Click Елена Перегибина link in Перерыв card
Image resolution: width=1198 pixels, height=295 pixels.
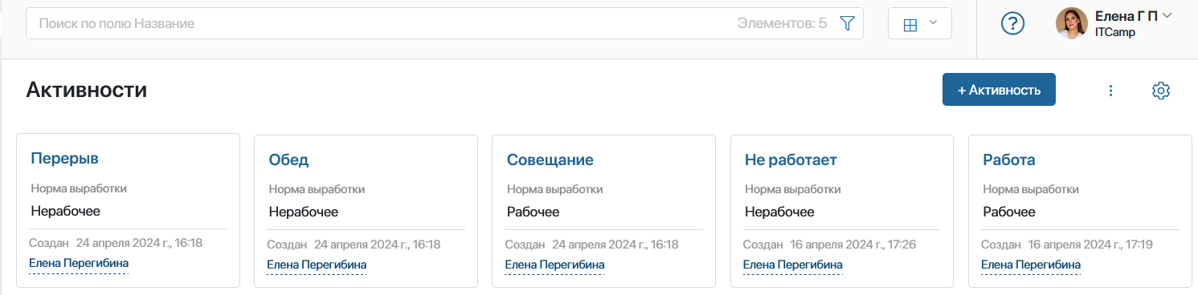pos(79,263)
